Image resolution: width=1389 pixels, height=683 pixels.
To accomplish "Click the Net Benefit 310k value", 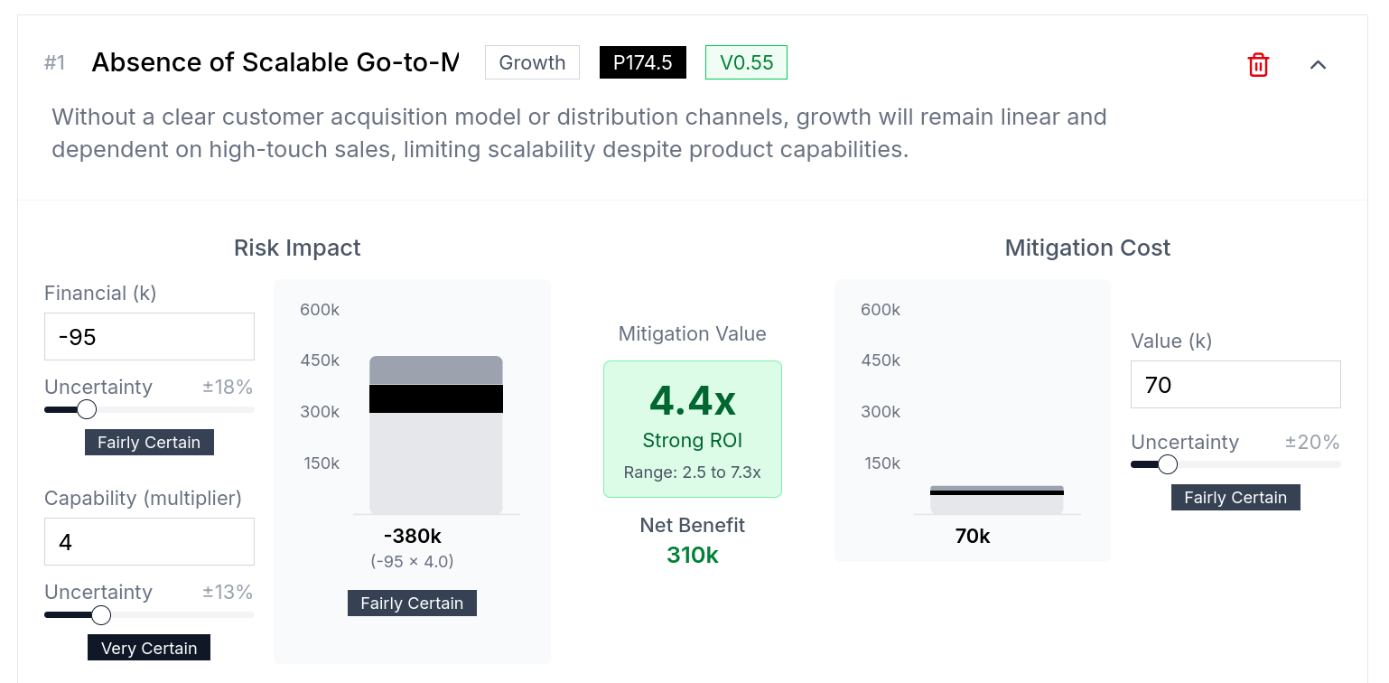I will (693, 555).
